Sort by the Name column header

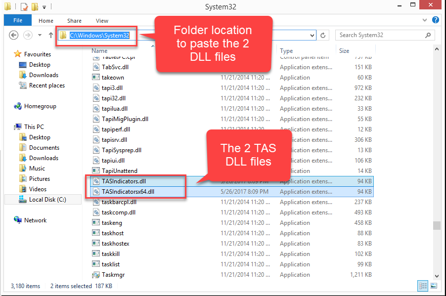pyautogui.click(x=99, y=51)
